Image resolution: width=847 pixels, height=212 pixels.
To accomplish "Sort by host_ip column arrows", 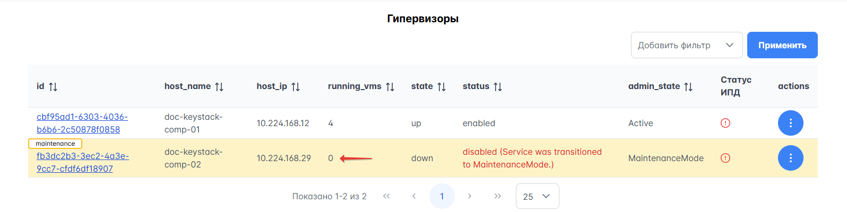I will tap(296, 86).
